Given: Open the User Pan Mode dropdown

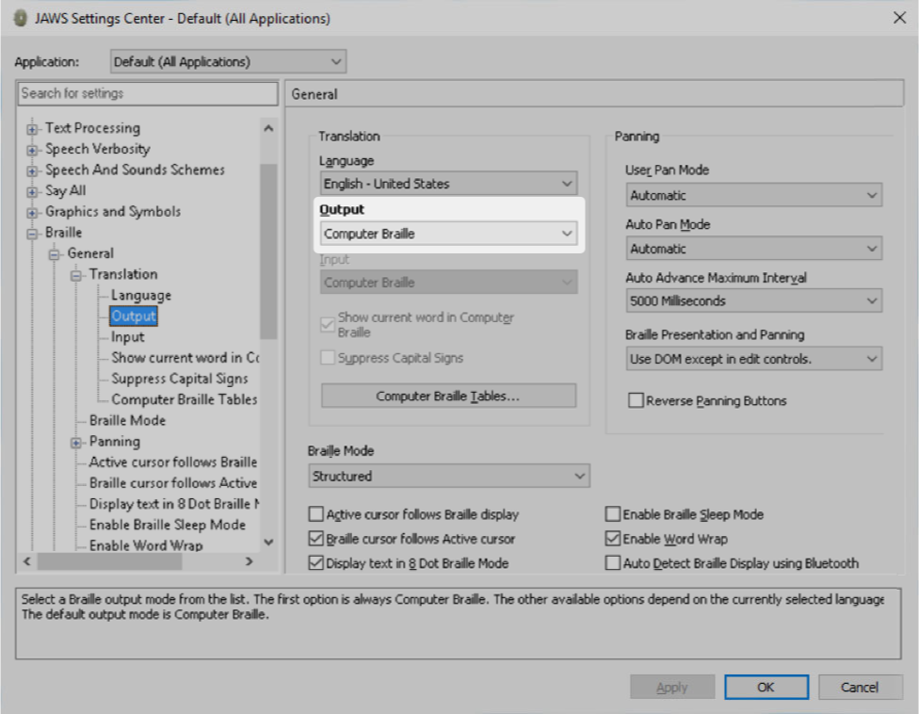Looking at the screenshot, I should (753, 196).
